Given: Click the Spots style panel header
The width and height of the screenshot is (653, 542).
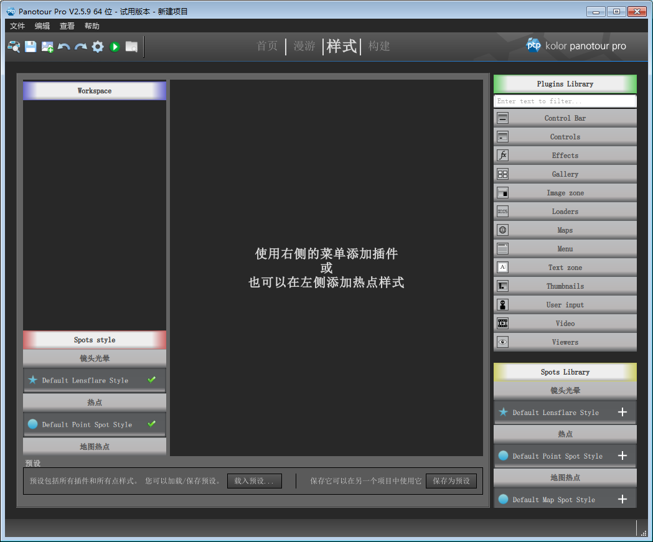Looking at the screenshot, I should tap(95, 340).
